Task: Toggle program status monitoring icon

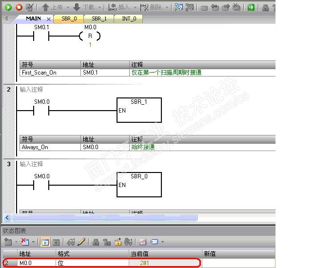Action: click(x=178, y=7)
